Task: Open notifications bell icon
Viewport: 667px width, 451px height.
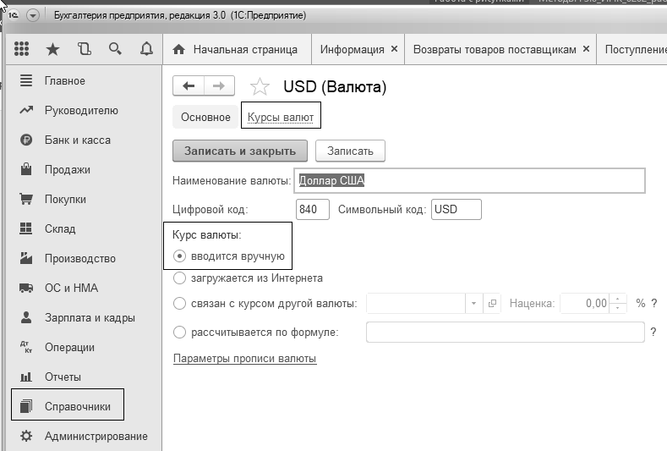Action: (x=146, y=49)
